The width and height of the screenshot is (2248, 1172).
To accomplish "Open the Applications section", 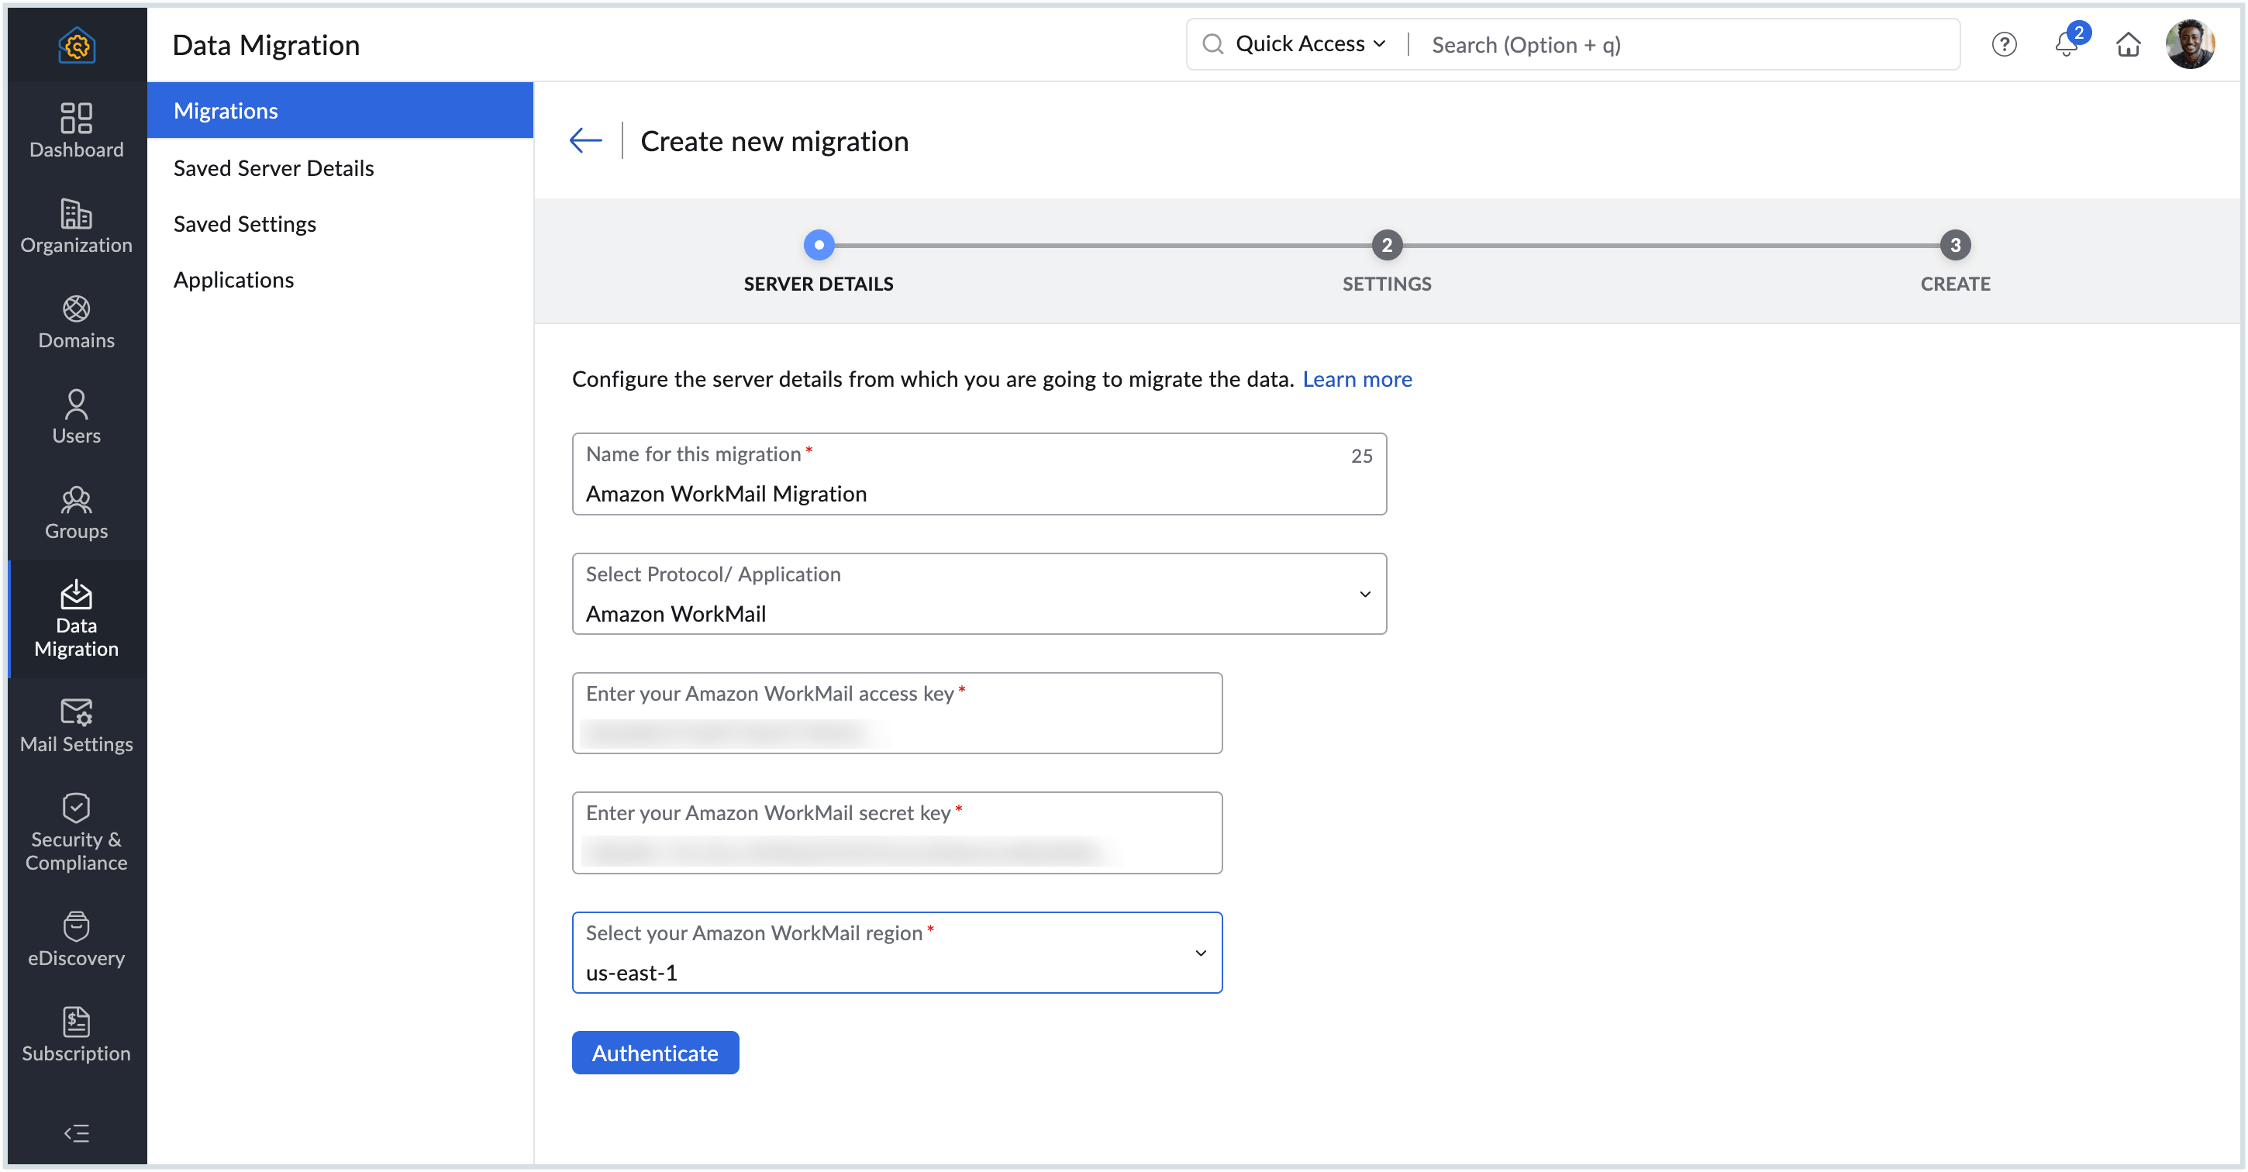I will click(x=234, y=279).
